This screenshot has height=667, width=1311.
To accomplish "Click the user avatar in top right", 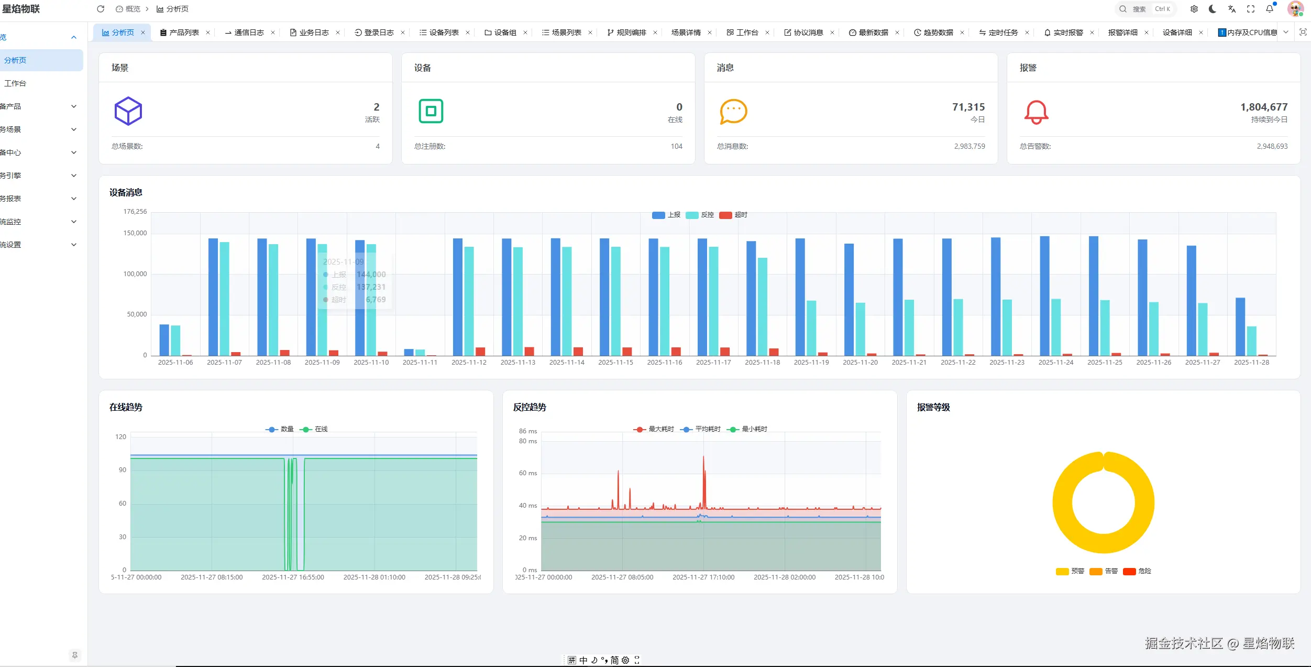I will click(1295, 9).
